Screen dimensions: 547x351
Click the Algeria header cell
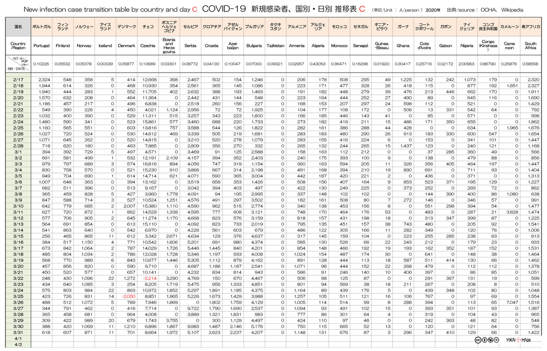pyautogui.click(x=317, y=46)
